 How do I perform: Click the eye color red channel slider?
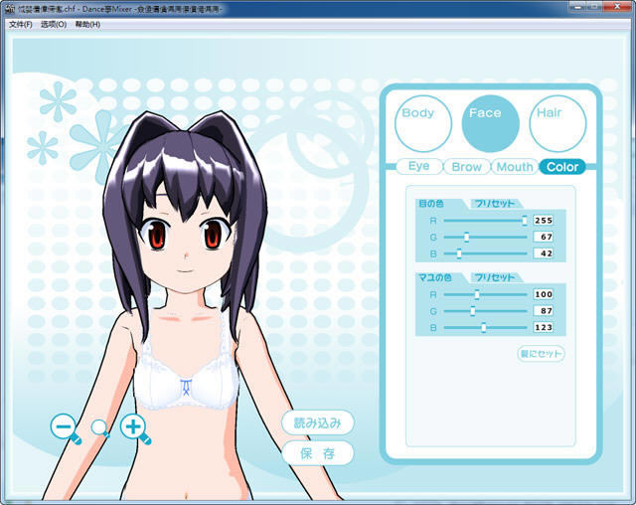point(485,221)
